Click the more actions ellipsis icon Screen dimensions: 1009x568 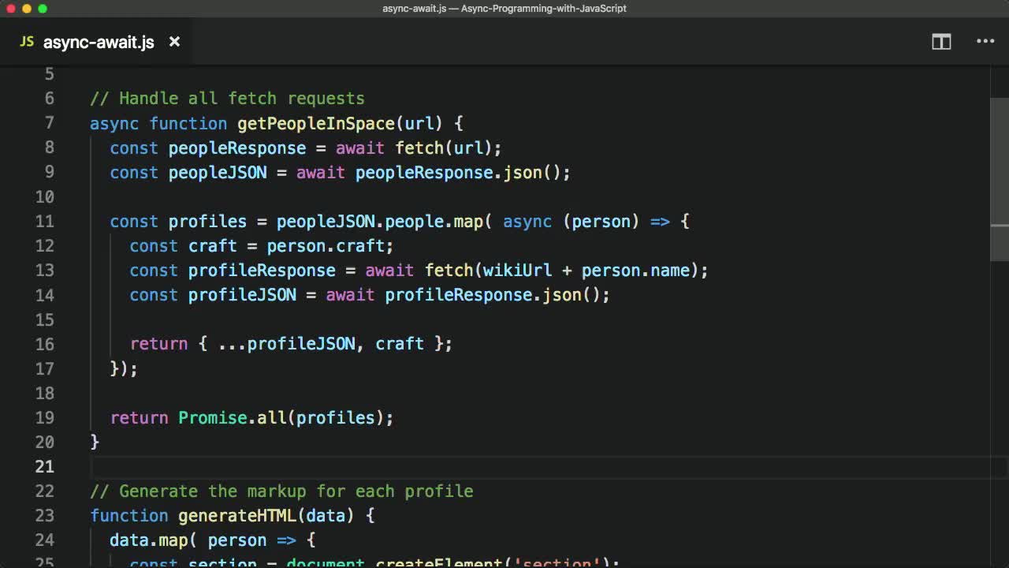(985, 41)
